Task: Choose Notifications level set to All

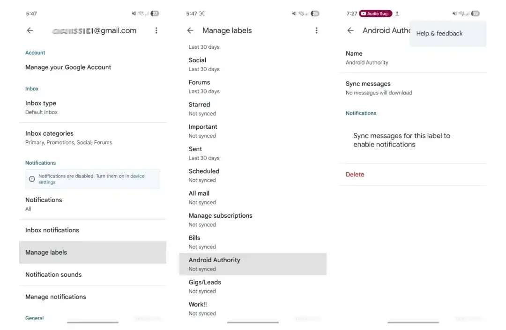Action: point(93,204)
